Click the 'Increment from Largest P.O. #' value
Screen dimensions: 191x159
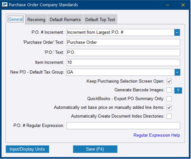95,32
